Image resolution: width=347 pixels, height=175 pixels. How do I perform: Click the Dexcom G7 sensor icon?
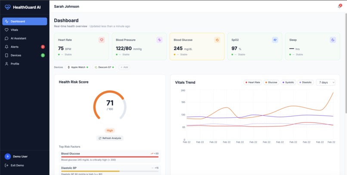[x=96, y=67]
